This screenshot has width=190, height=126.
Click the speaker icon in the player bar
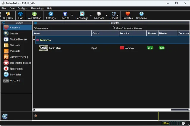[x=36, y=116]
